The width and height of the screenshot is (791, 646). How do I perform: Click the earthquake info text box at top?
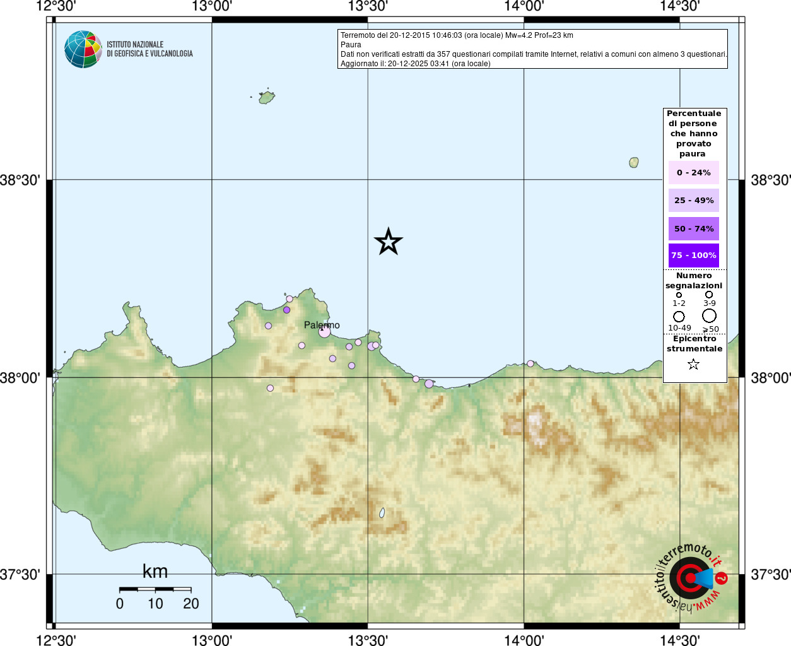533,49
